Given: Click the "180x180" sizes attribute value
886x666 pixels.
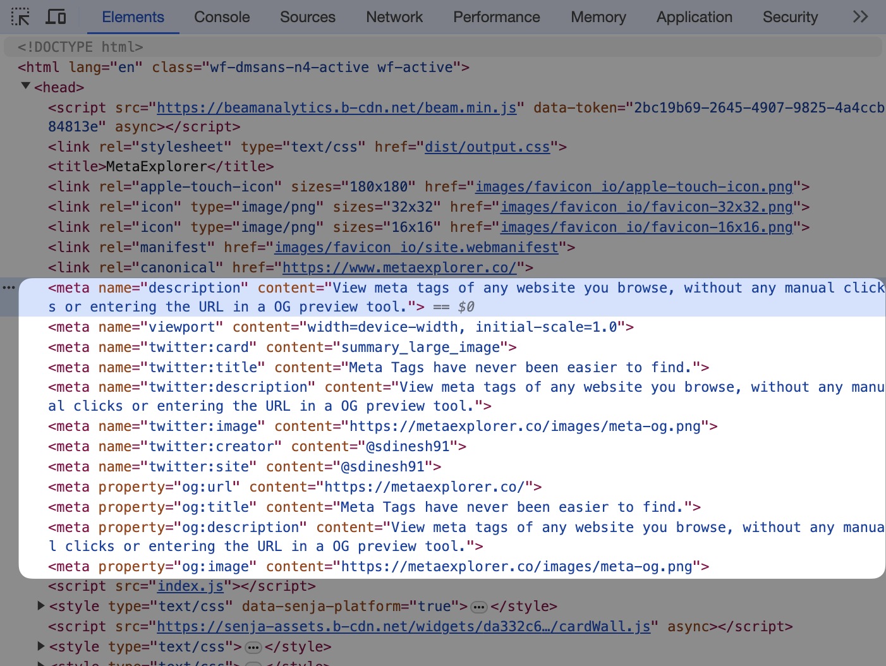Looking at the screenshot, I should click(379, 187).
